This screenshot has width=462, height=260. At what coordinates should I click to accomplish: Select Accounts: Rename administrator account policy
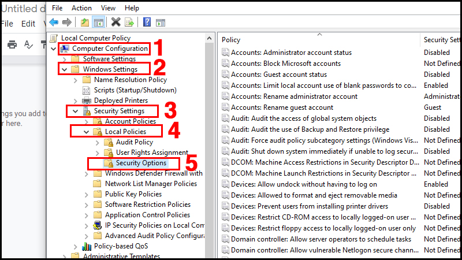pyautogui.click(x=294, y=96)
